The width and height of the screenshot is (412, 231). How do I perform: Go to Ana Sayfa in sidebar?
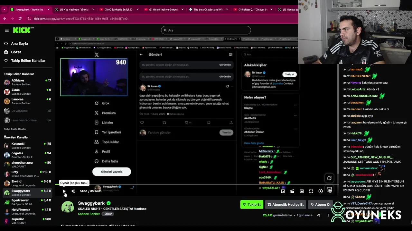pyautogui.click(x=19, y=43)
